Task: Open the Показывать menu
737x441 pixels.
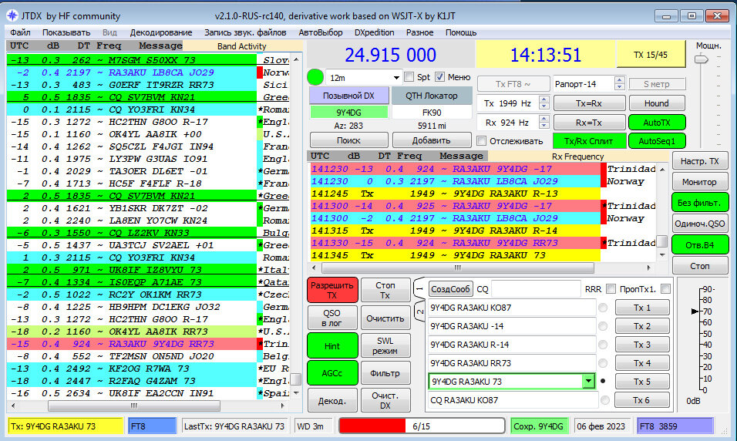Action: click(66, 32)
